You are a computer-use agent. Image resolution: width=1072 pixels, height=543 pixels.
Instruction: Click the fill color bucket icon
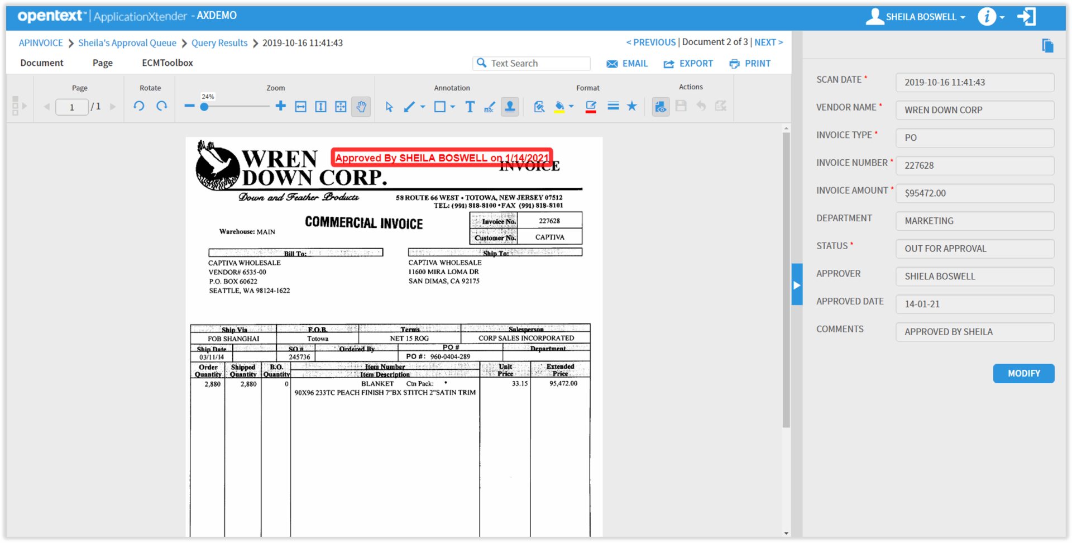coord(559,107)
